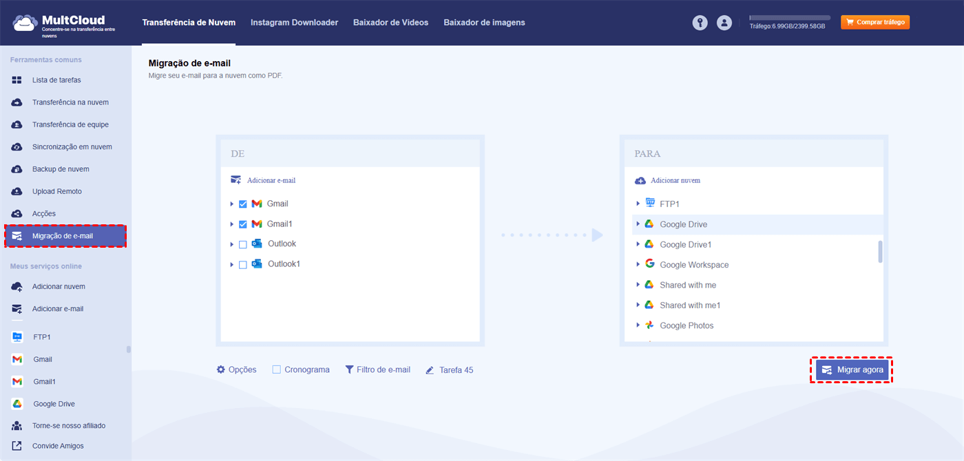Click the Upload Remoto cloud icon
The width and height of the screenshot is (964, 461).
pyautogui.click(x=17, y=191)
